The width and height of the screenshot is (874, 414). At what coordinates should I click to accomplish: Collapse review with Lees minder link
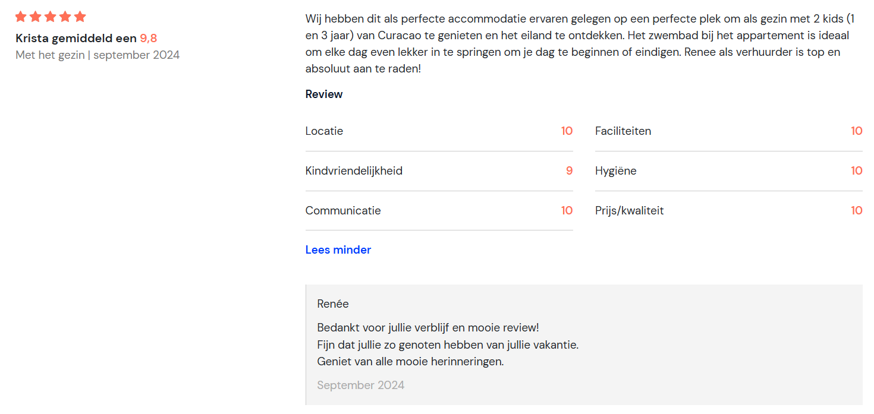coord(338,250)
